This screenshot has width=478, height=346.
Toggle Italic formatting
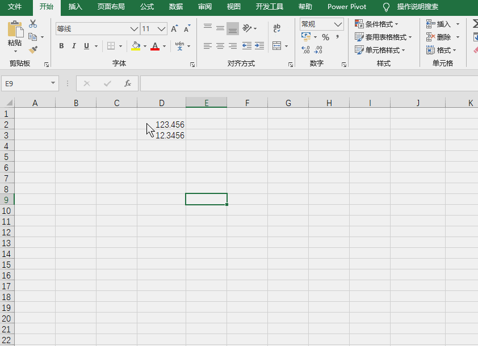[x=74, y=46]
